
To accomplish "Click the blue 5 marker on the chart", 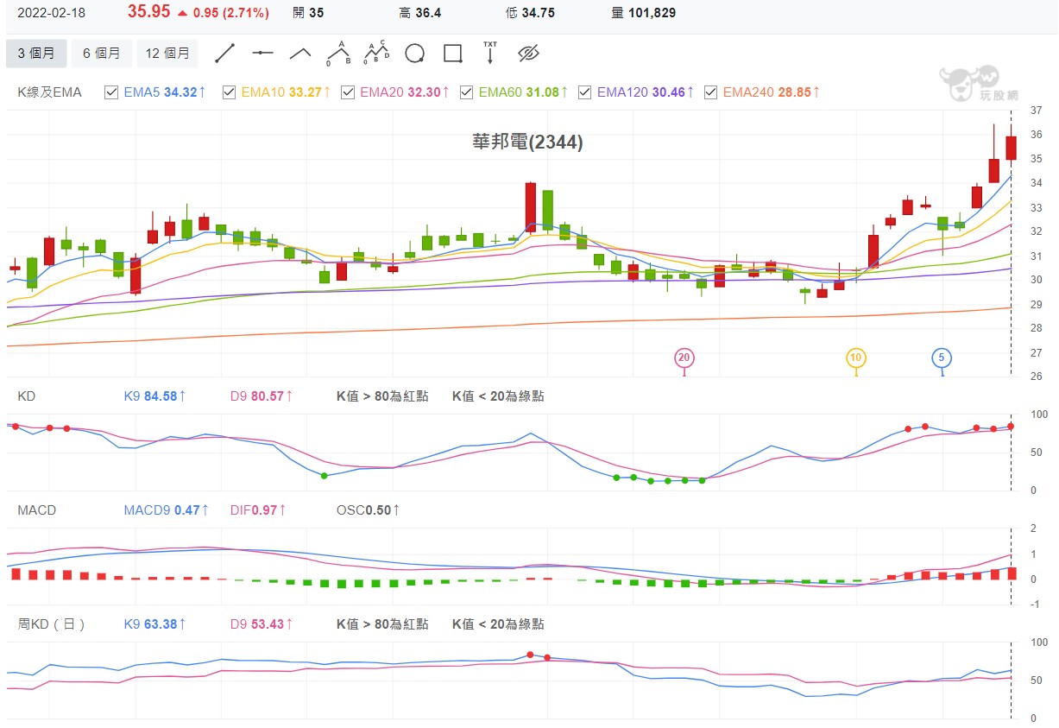I will coord(942,358).
